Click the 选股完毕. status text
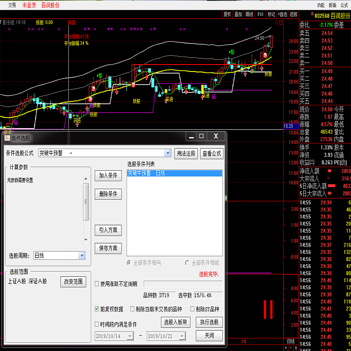 (x=209, y=274)
